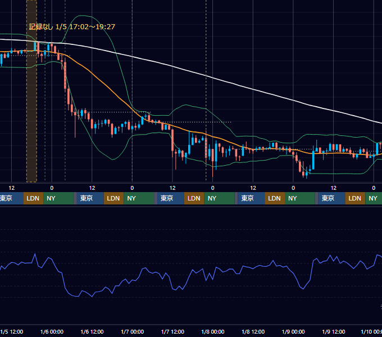382x337 pixels.
Task: Select the 1/7 00:00 date label
Action: pos(132,331)
